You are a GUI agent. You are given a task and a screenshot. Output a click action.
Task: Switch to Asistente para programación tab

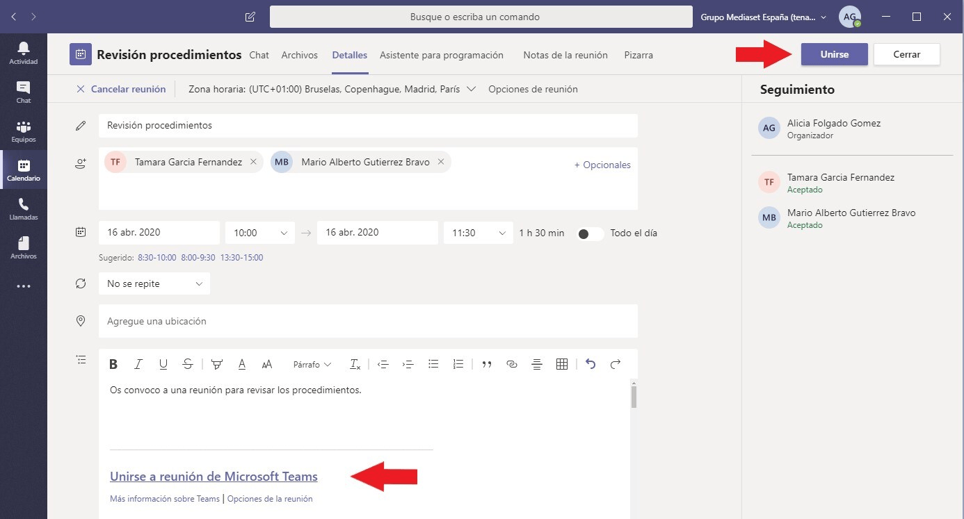click(x=441, y=55)
